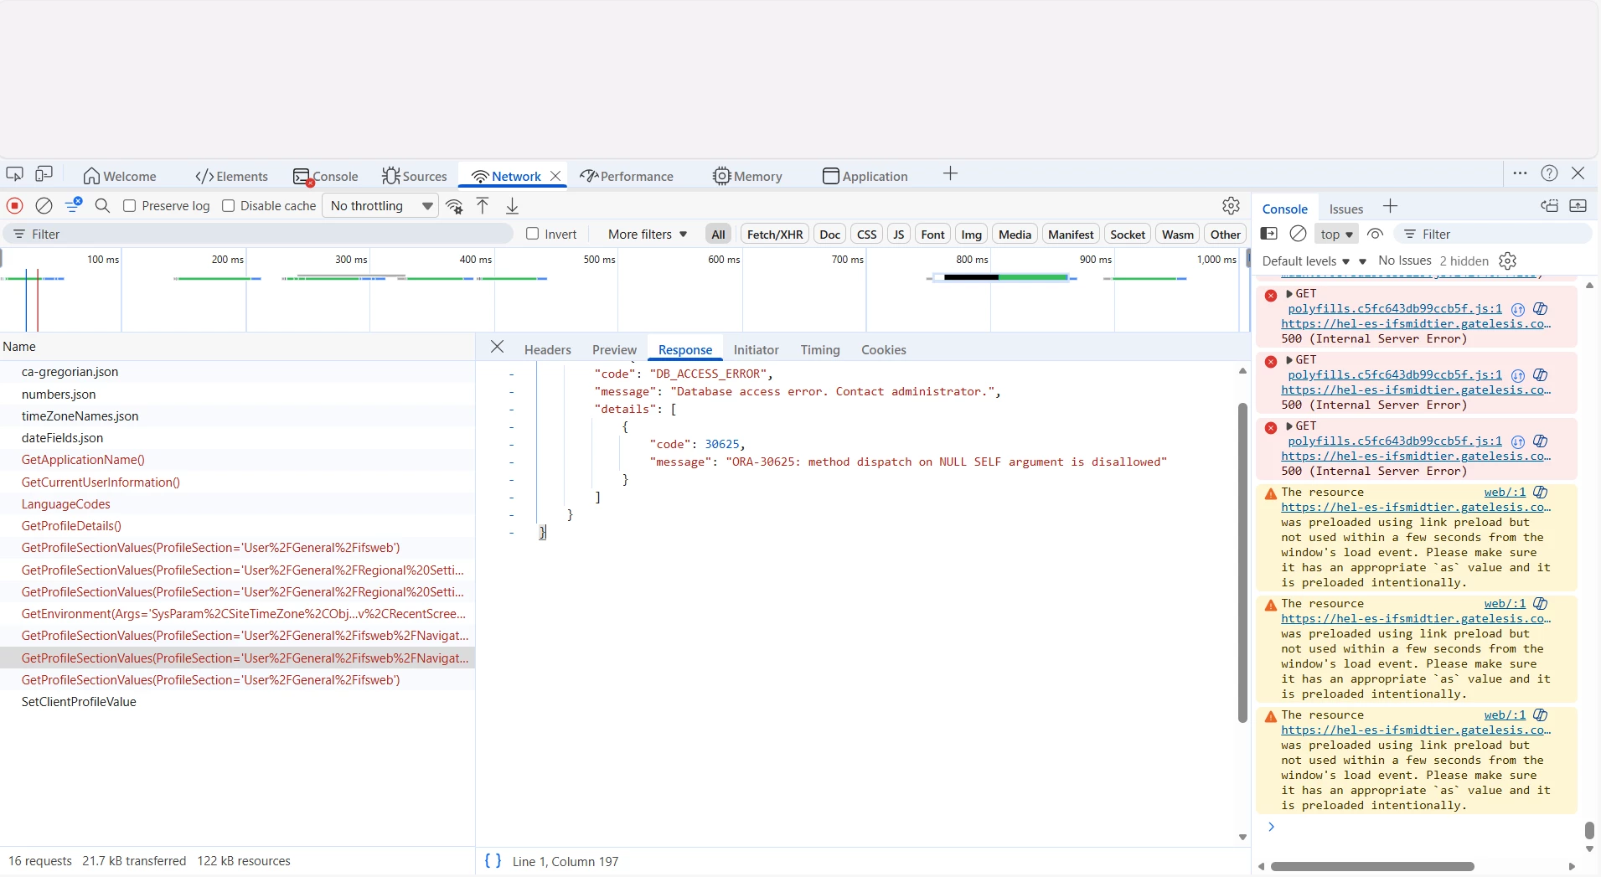Open the No throttling dropdown
The height and width of the screenshot is (877, 1601).
coord(381,206)
